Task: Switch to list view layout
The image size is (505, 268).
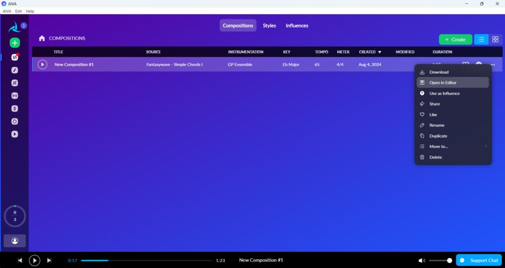Action: click(x=481, y=39)
